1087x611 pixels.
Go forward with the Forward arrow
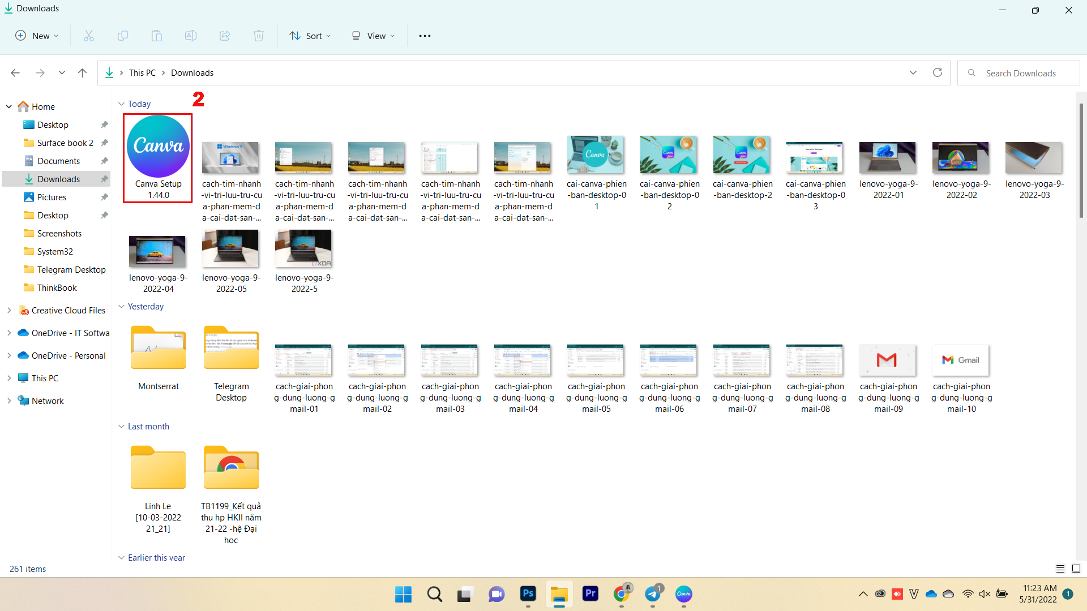coord(40,73)
